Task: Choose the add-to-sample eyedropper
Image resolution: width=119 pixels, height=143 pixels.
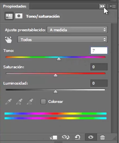Action: (x=19, y=102)
